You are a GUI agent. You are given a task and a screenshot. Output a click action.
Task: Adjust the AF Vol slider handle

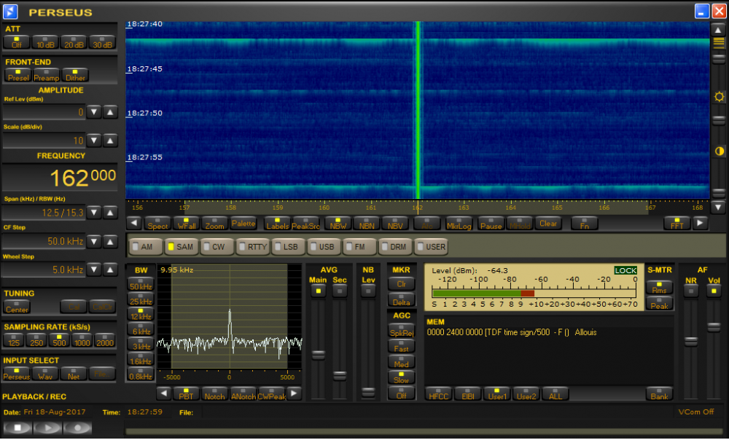point(714,328)
